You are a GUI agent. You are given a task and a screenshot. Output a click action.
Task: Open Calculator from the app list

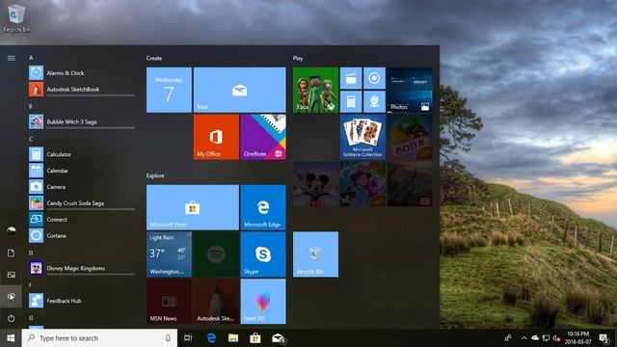[81, 154]
